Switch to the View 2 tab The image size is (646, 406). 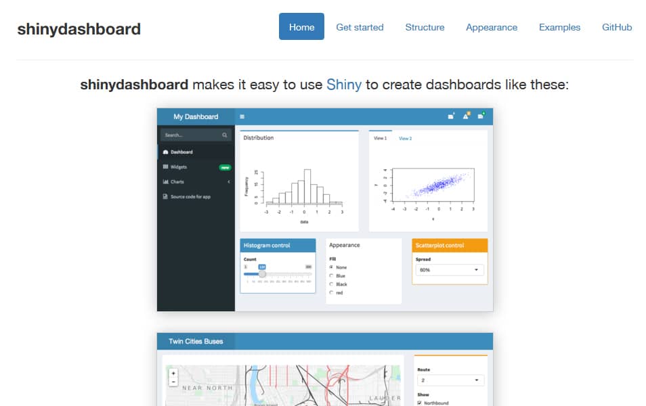pos(405,138)
